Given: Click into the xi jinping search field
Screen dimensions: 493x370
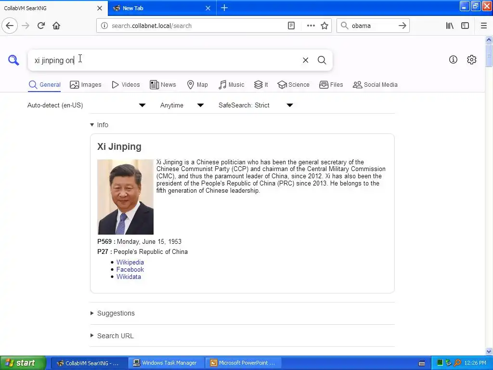Looking at the screenshot, I should tap(164, 60).
